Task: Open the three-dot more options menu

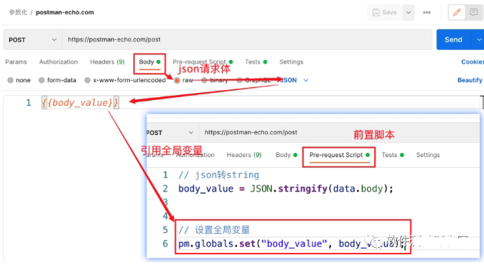Action: pyautogui.click(x=427, y=12)
